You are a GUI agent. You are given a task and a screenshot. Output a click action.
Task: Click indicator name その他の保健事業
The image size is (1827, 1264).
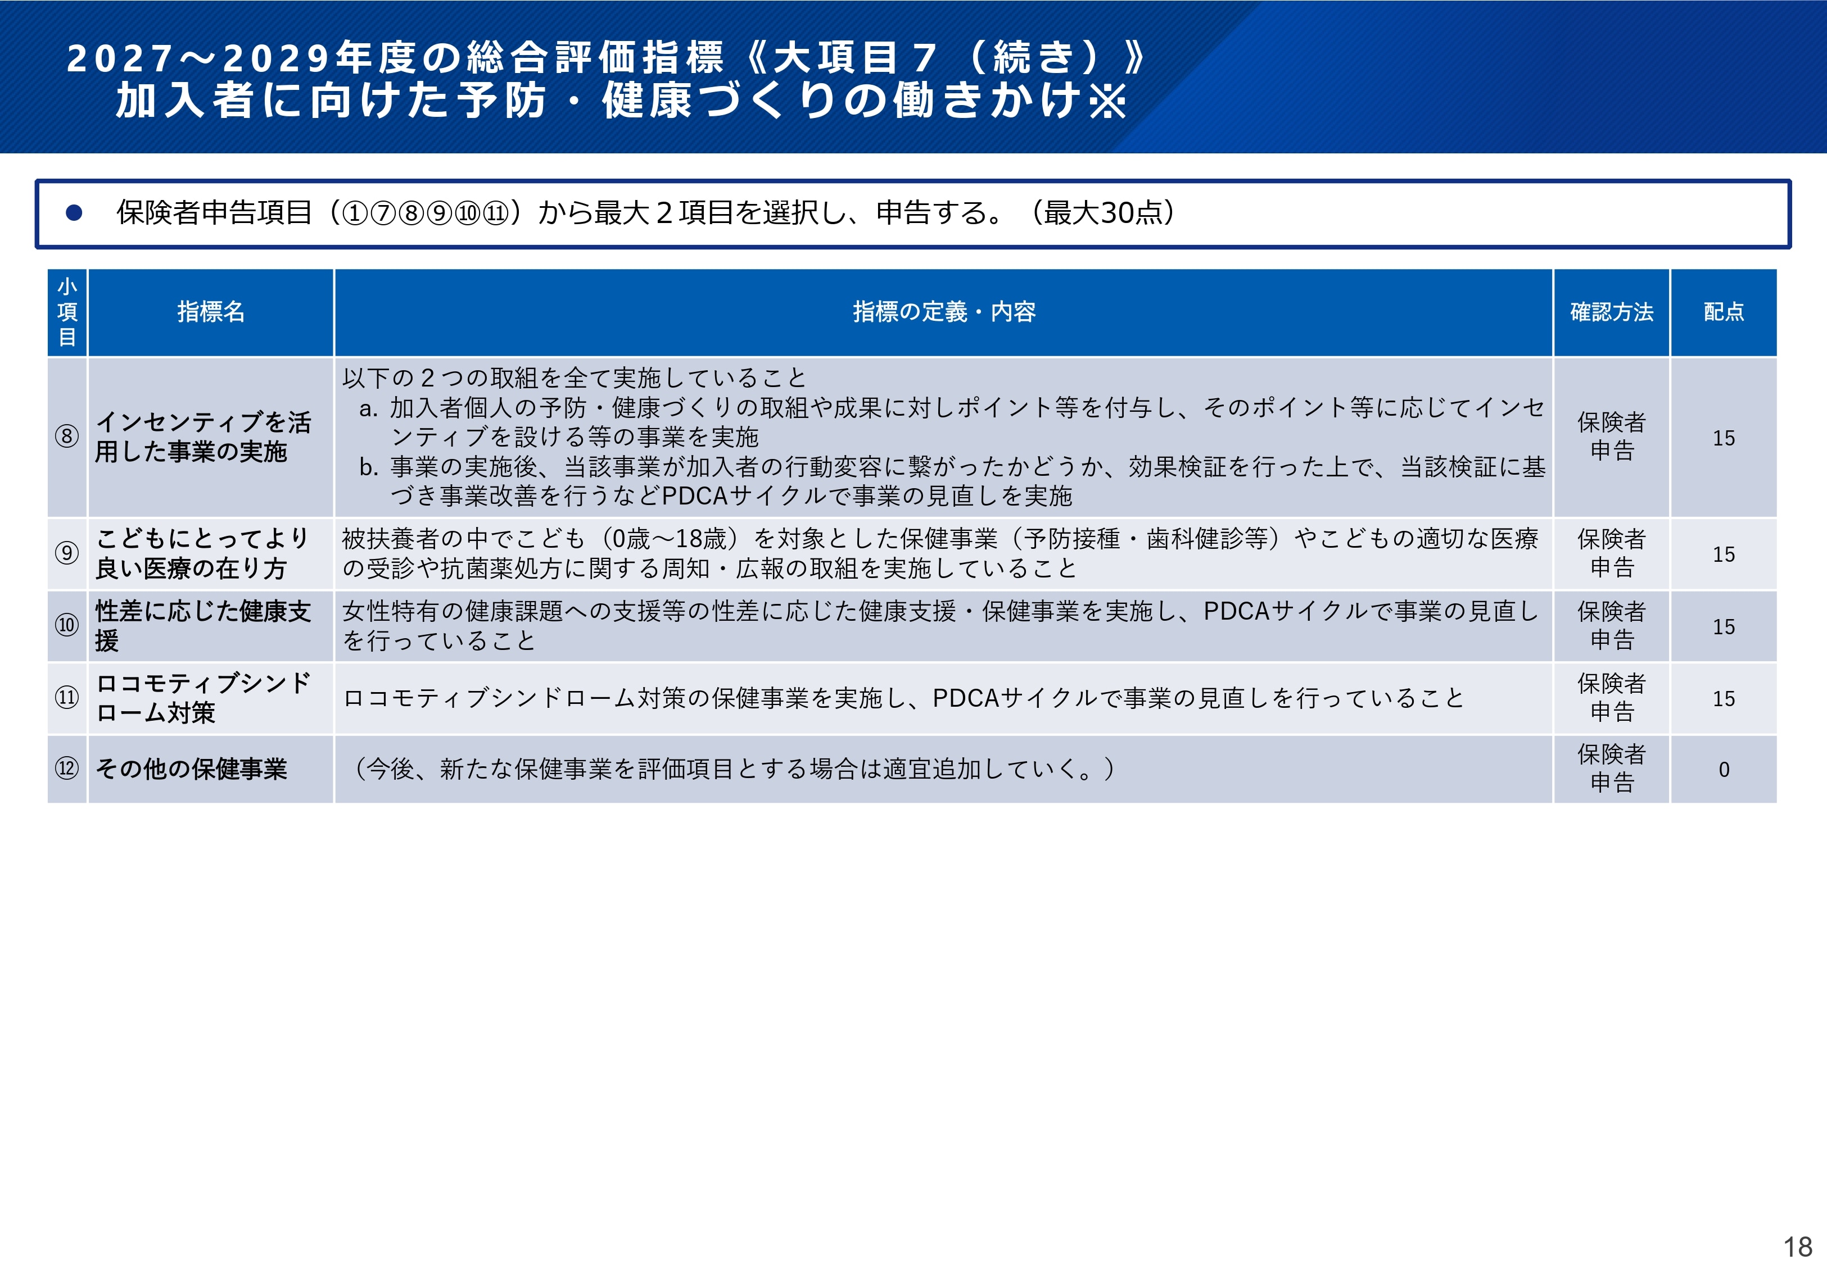click(x=191, y=768)
